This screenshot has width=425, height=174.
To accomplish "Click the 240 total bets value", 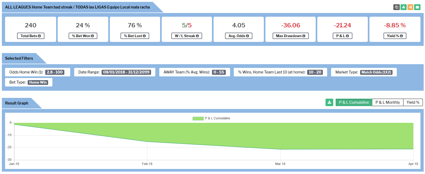I will pyautogui.click(x=31, y=25).
